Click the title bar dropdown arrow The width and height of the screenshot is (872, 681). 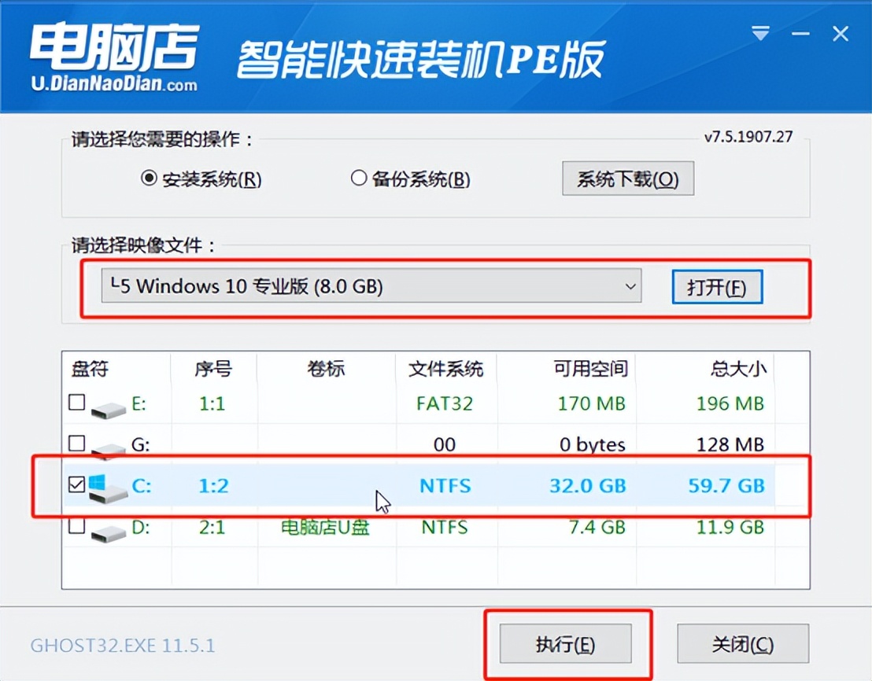(x=760, y=34)
